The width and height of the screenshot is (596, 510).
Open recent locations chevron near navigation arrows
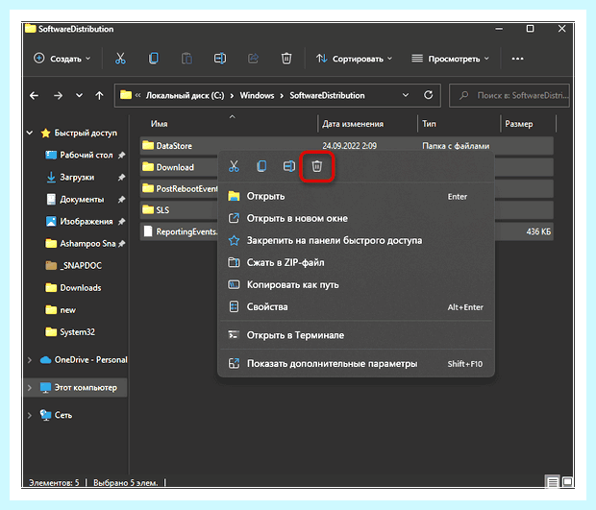click(79, 95)
